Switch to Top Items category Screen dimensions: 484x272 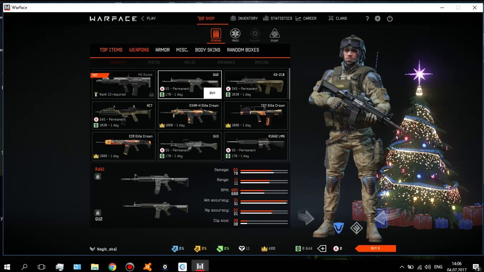(x=111, y=50)
